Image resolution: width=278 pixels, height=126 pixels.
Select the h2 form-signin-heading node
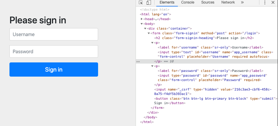pyautogui.click(x=204, y=38)
